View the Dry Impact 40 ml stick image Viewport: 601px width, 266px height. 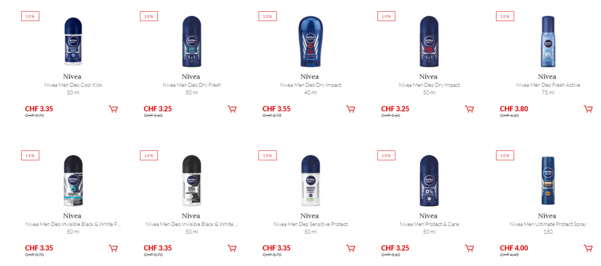(310, 41)
